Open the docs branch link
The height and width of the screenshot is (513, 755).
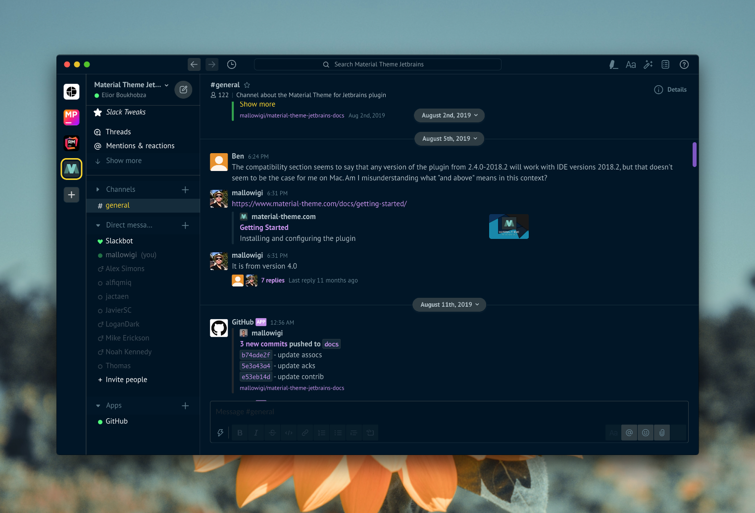coord(331,344)
